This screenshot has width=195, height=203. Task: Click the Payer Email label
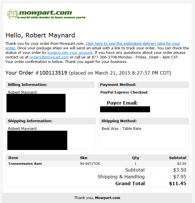pos(122,103)
